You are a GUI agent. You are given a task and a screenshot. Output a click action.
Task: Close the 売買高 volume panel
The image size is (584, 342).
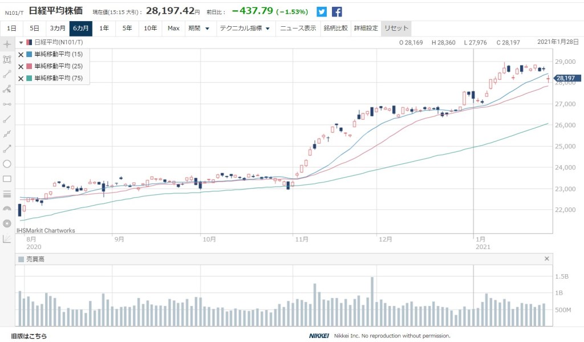pos(547,259)
